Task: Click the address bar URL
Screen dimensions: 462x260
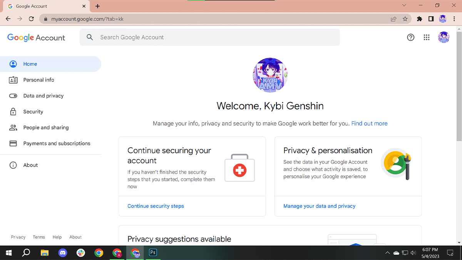Action: click(87, 18)
